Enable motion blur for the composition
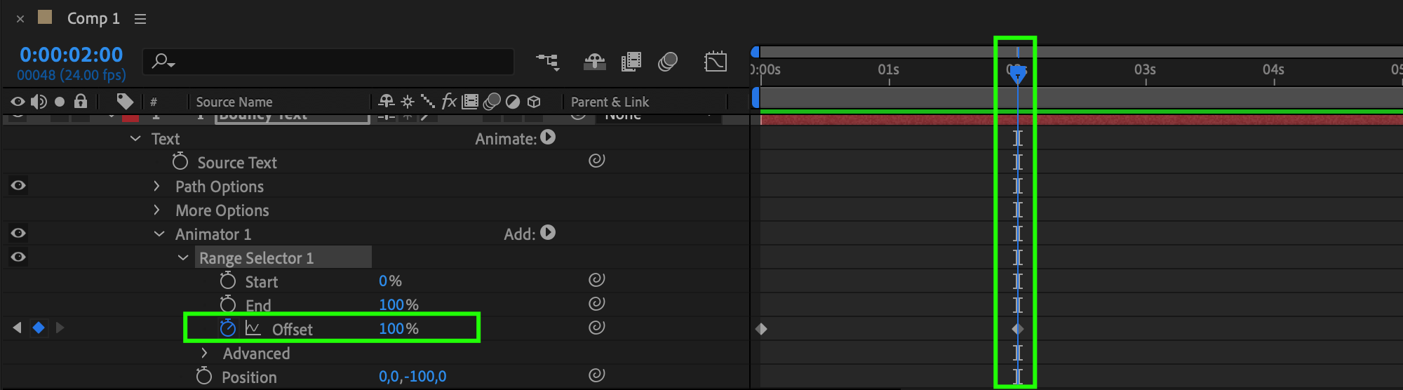The image size is (1403, 390). (x=668, y=62)
